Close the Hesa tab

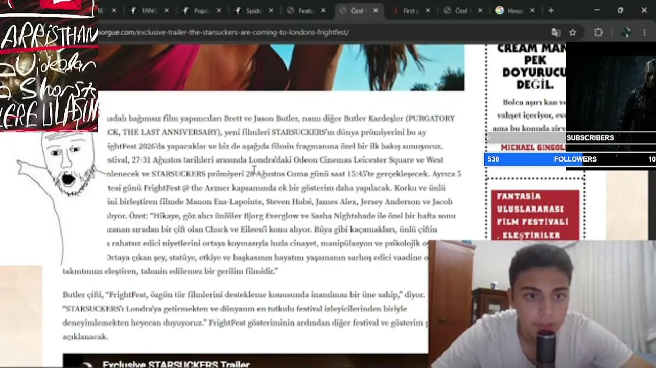[532, 10]
